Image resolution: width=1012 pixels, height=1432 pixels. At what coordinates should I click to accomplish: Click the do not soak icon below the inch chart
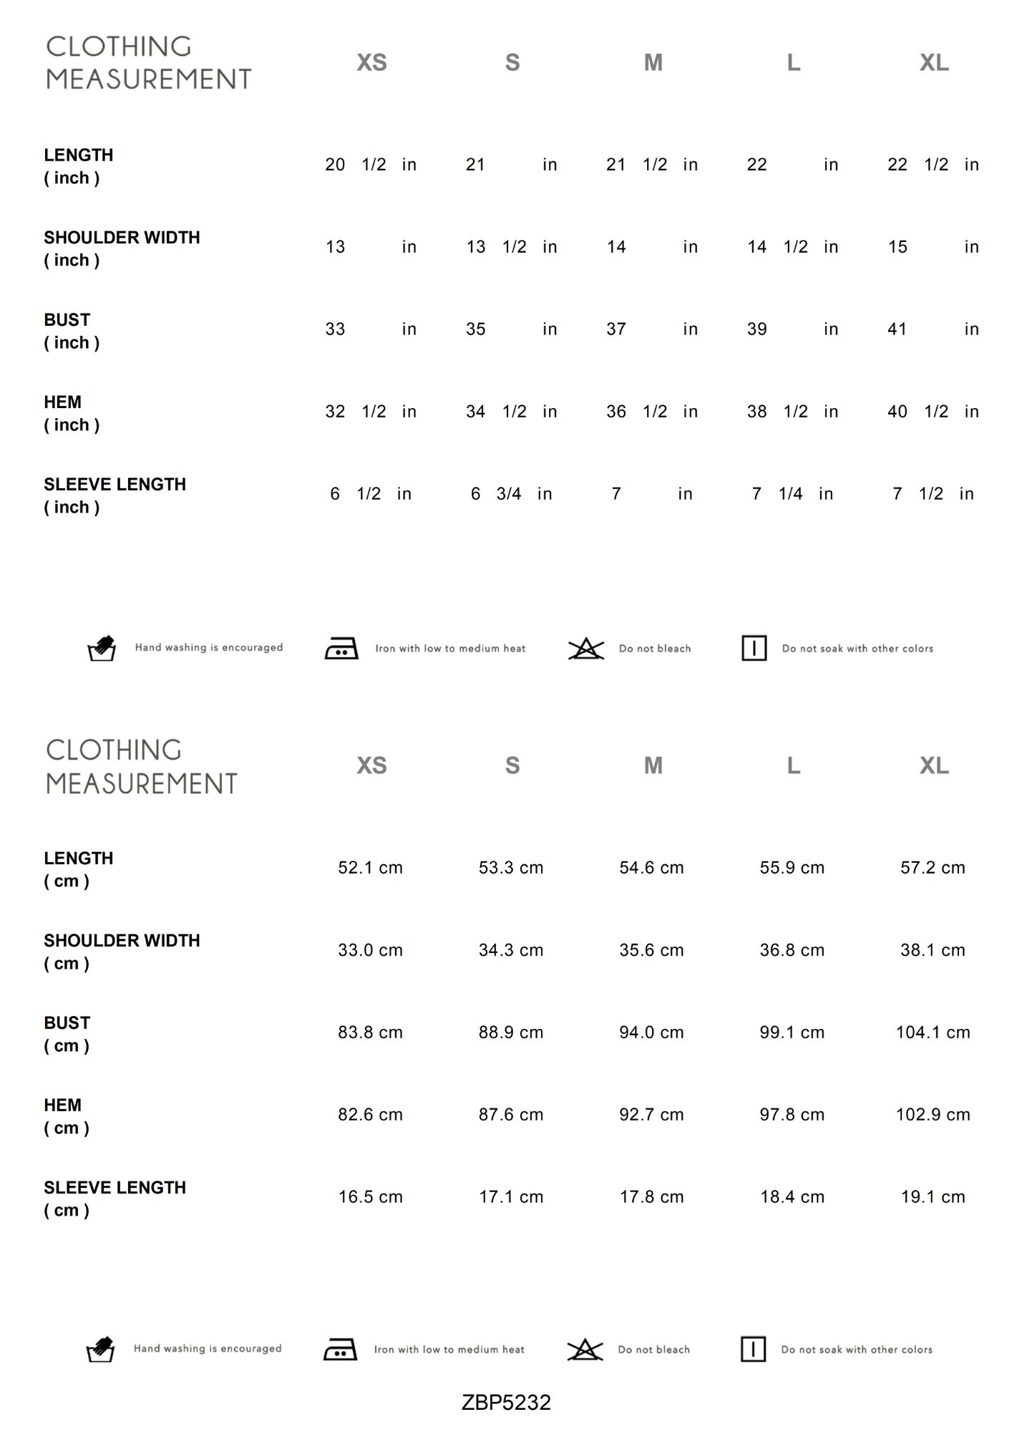pyautogui.click(x=754, y=649)
